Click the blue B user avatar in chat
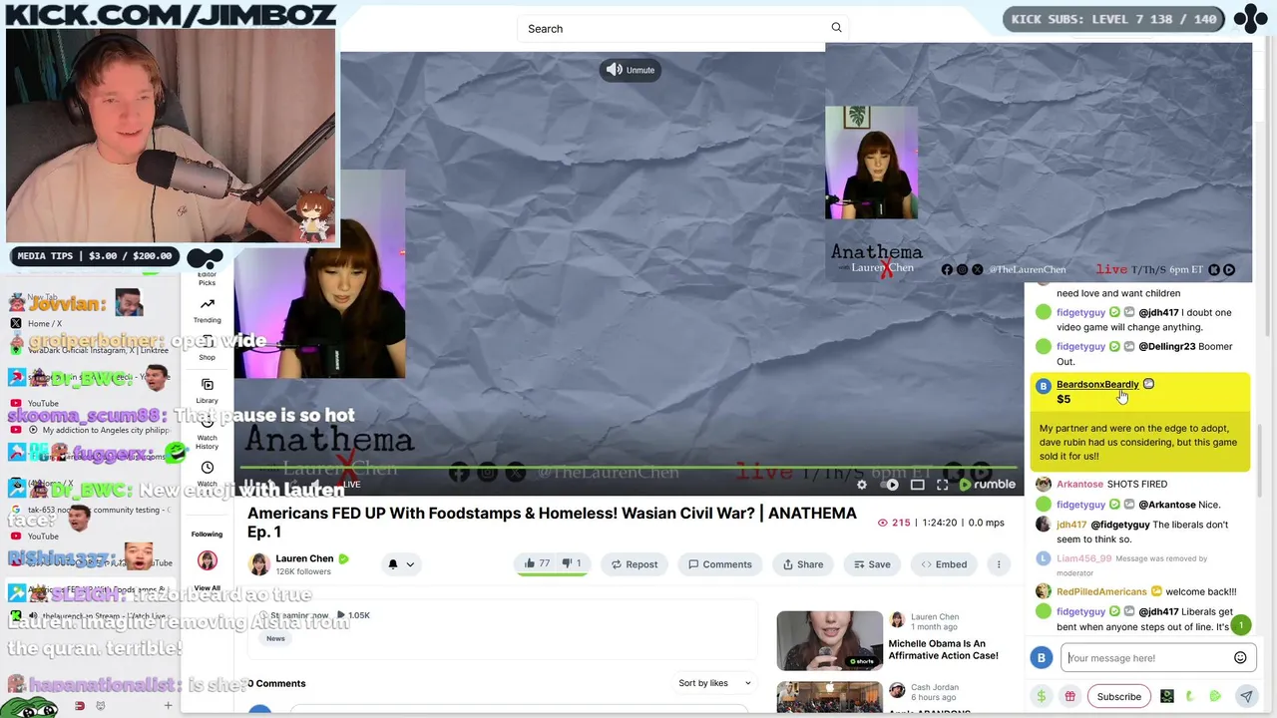 pos(1042,658)
